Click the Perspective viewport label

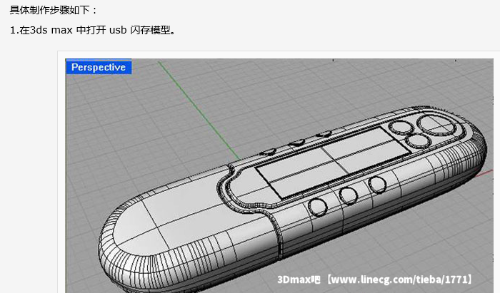(x=99, y=67)
